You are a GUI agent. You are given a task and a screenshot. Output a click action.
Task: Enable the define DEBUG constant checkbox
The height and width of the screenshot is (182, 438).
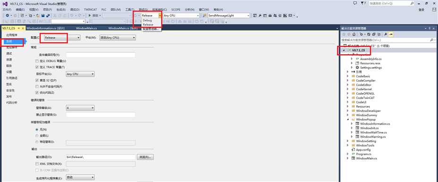click(x=37, y=61)
